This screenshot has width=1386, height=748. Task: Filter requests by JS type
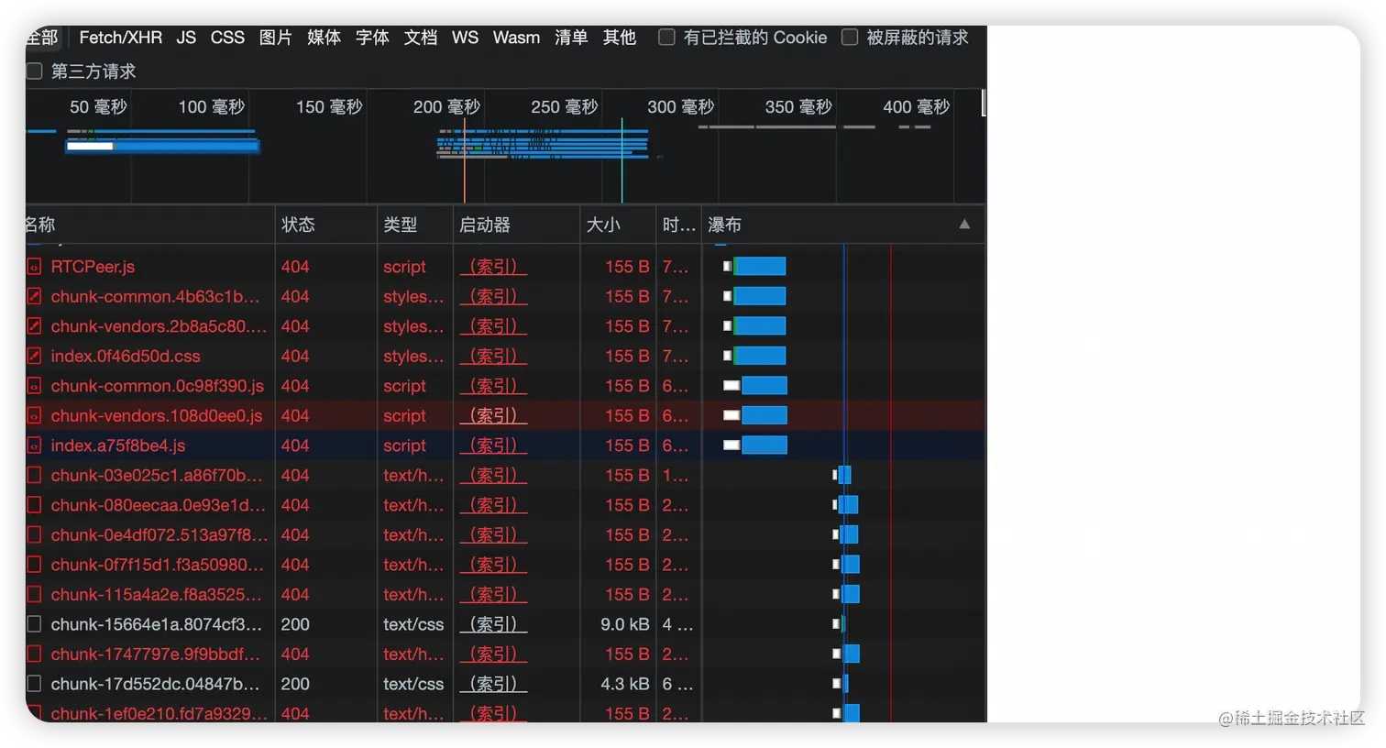[186, 38]
